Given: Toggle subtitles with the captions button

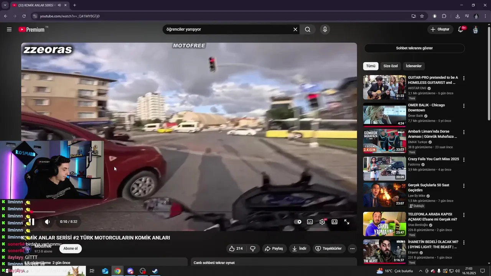Looking at the screenshot, I should click(x=310, y=222).
